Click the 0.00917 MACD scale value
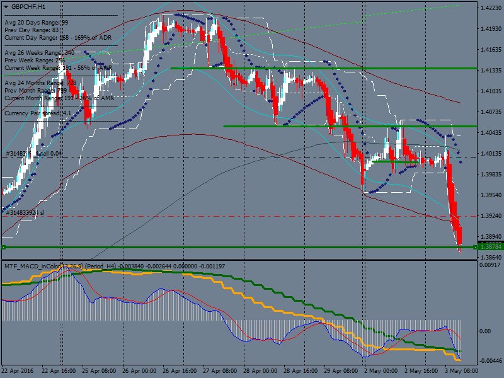The height and width of the screenshot is (378, 504). pos(490,265)
